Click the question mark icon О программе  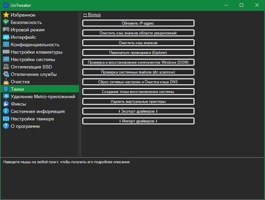point(6,126)
